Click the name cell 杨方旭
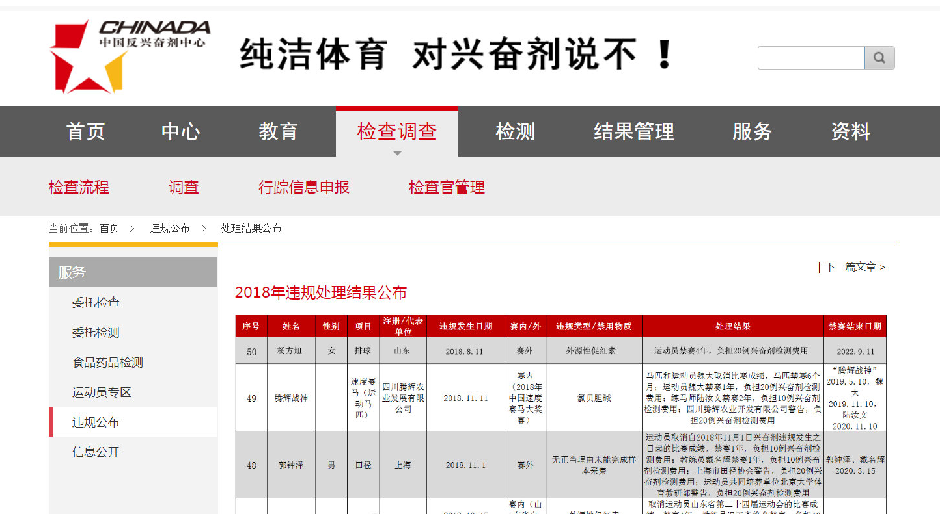Viewport: 940px width, 514px height. (291, 351)
